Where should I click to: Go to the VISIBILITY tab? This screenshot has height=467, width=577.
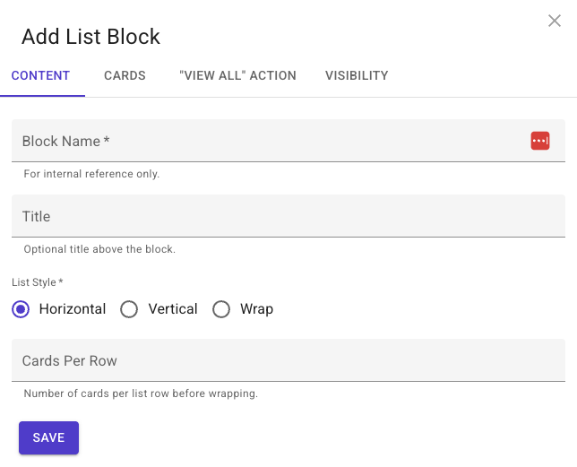coord(357,75)
